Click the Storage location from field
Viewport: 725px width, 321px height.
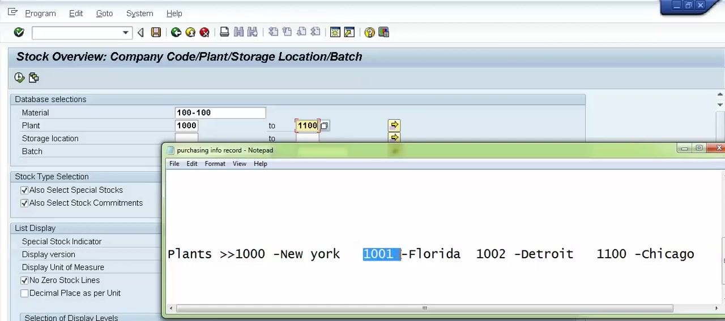click(x=186, y=138)
